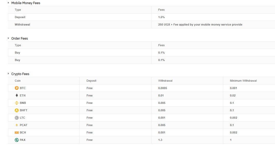The height and width of the screenshot is (147, 275).
Task: Click the BHFT yellow coin icon
Action: (x=17, y=110)
